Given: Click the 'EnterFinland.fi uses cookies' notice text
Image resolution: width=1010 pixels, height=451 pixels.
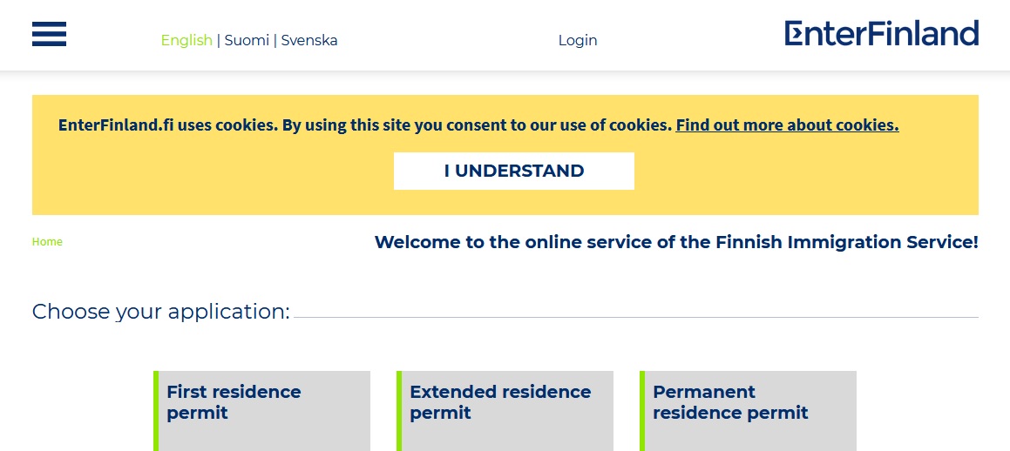Looking at the screenshot, I should [x=365, y=125].
